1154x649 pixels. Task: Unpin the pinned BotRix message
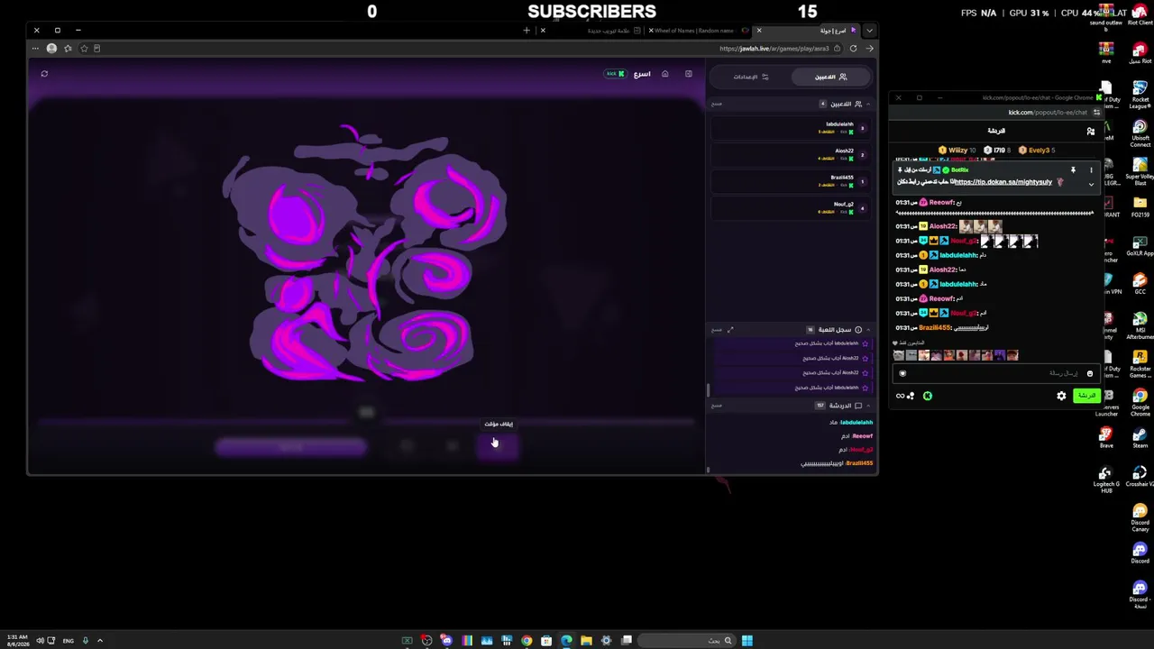pyautogui.click(x=1073, y=170)
